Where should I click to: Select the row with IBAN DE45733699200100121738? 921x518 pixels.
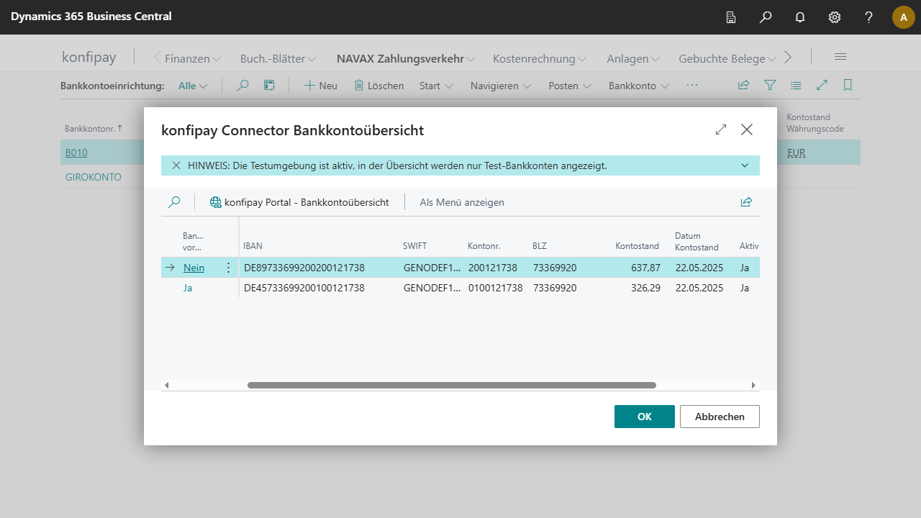coord(304,288)
